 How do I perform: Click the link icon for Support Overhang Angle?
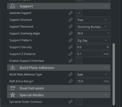(x=71, y=33)
